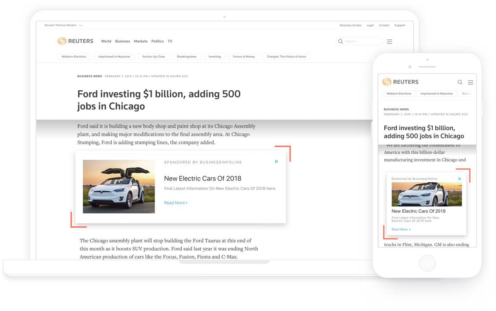Tap Read More in the phone ad

coord(401,230)
